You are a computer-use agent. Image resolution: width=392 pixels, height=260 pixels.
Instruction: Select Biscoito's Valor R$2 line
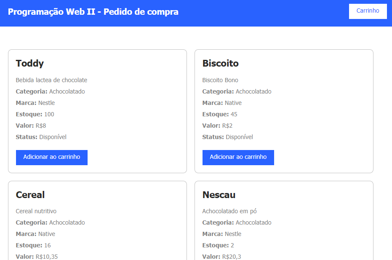click(217, 126)
